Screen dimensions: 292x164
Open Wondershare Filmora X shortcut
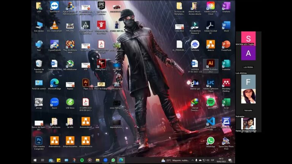pos(195,27)
